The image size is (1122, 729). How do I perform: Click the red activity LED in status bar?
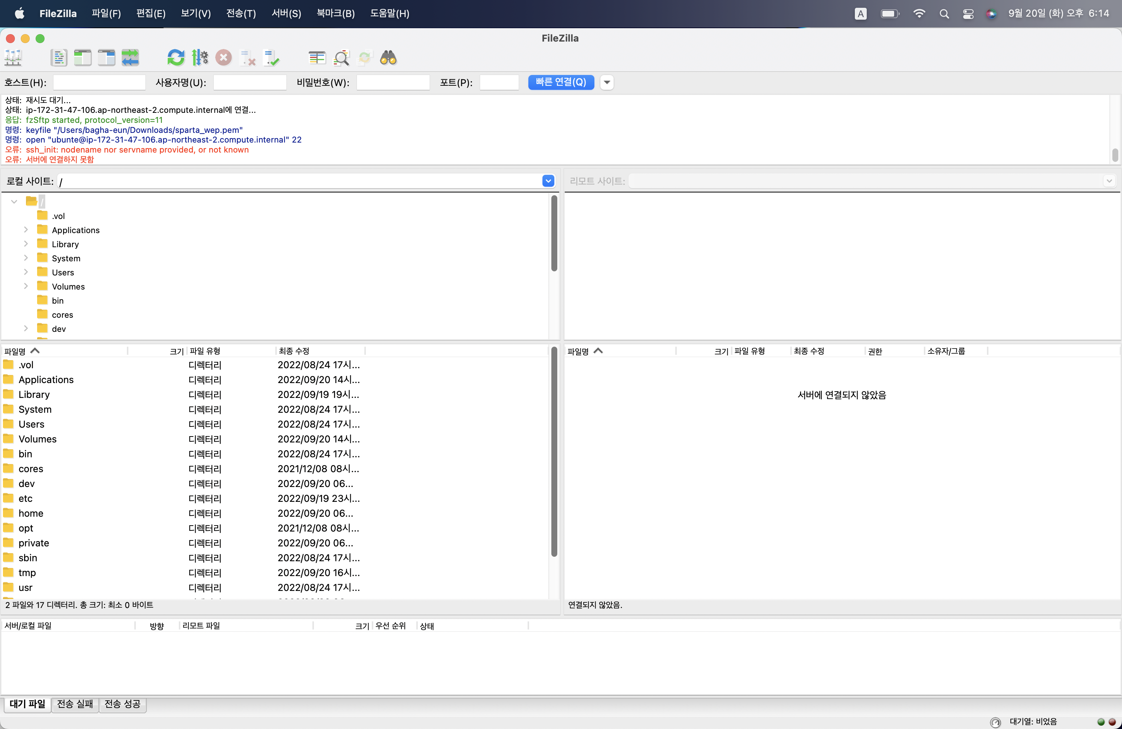[x=1112, y=722]
